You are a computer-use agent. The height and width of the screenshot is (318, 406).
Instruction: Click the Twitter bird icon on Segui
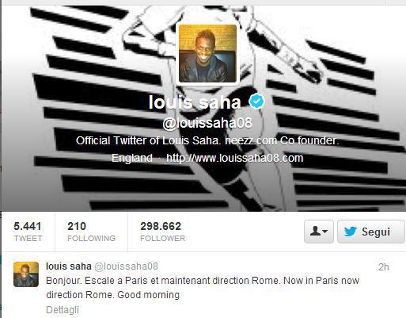coord(351,232)
